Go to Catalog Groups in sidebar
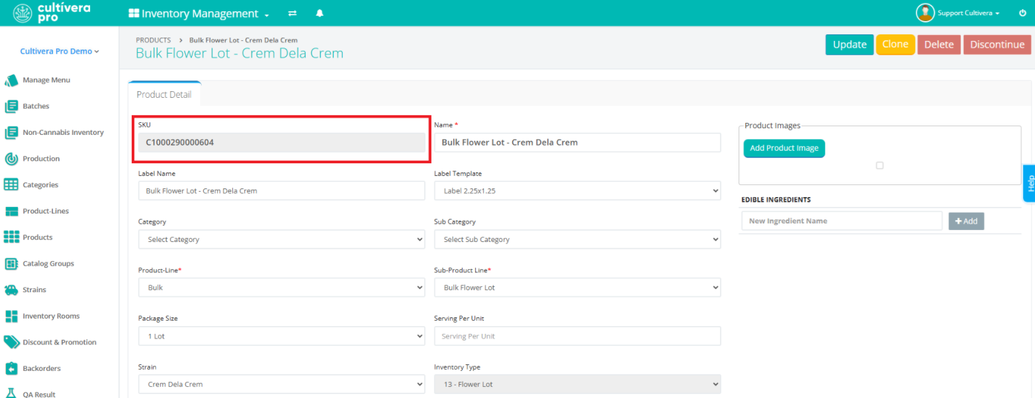 click(x=48, y=264)
